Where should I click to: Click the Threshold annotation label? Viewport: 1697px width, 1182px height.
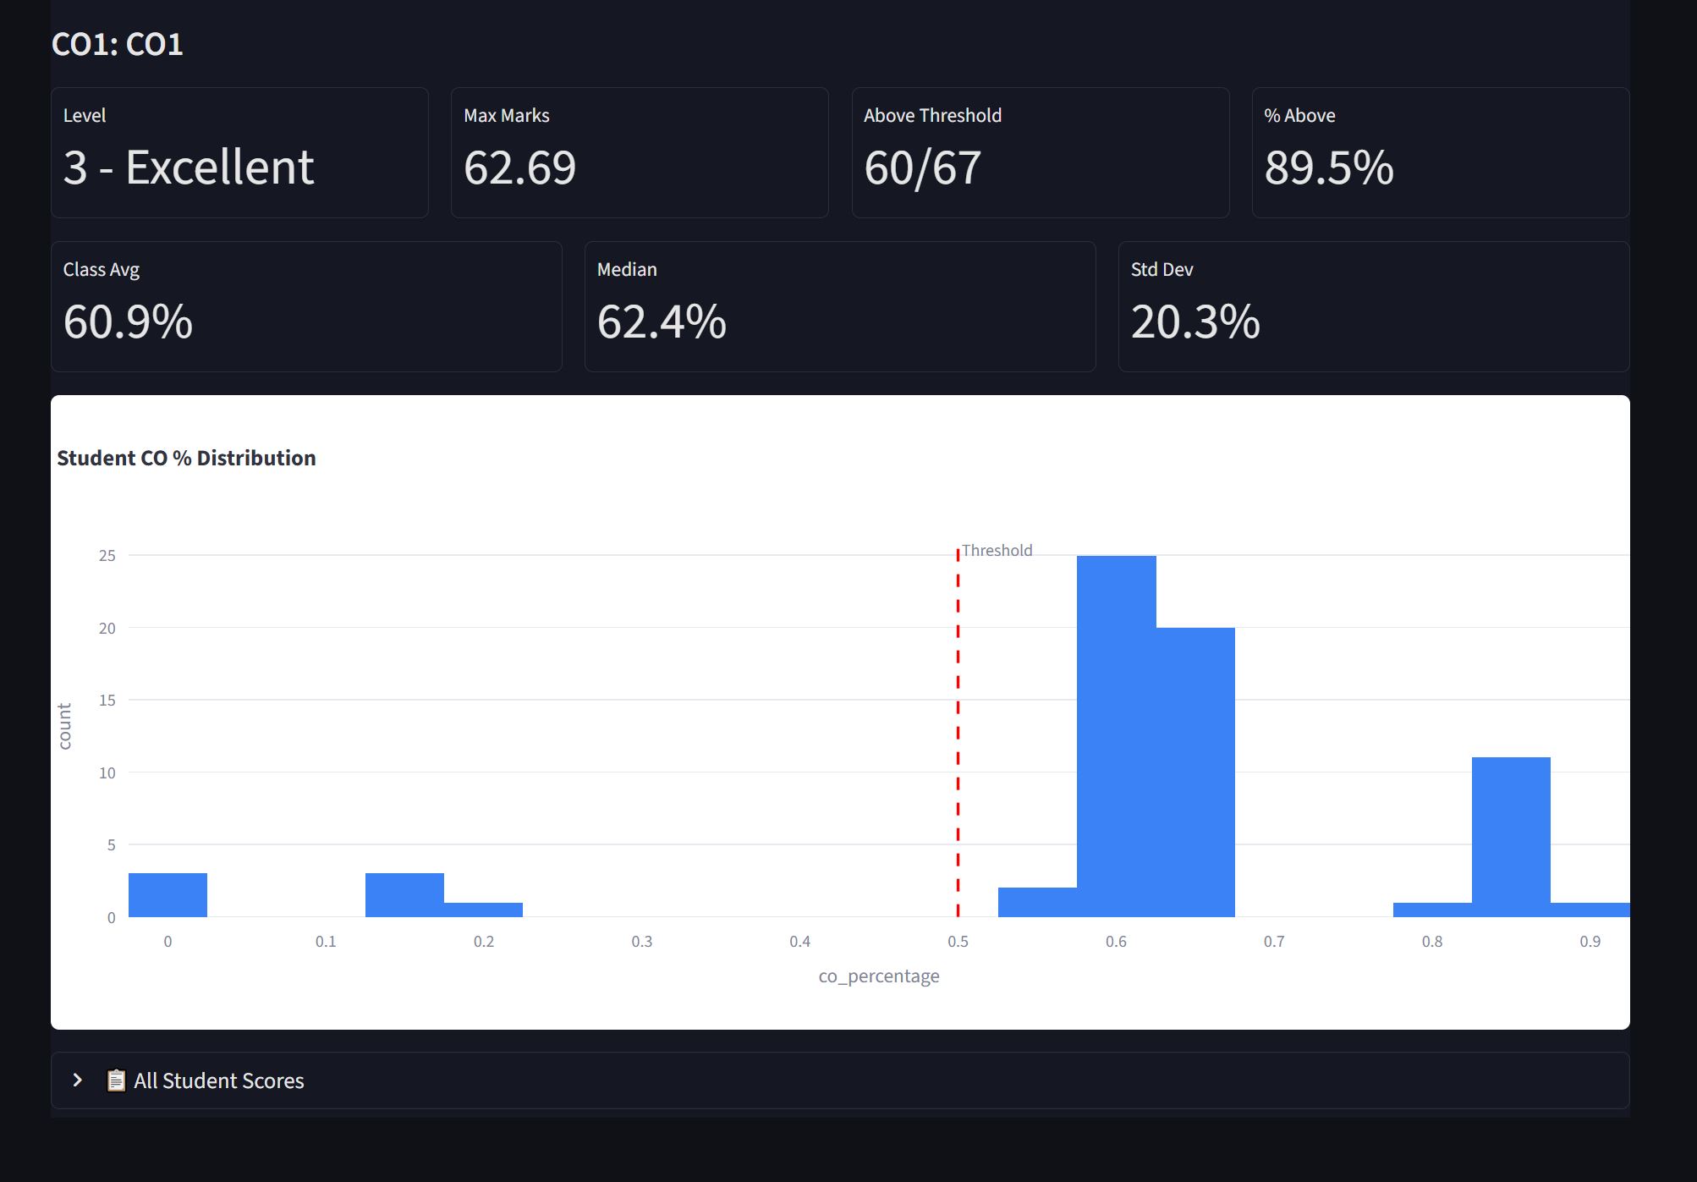pos(997,551)
